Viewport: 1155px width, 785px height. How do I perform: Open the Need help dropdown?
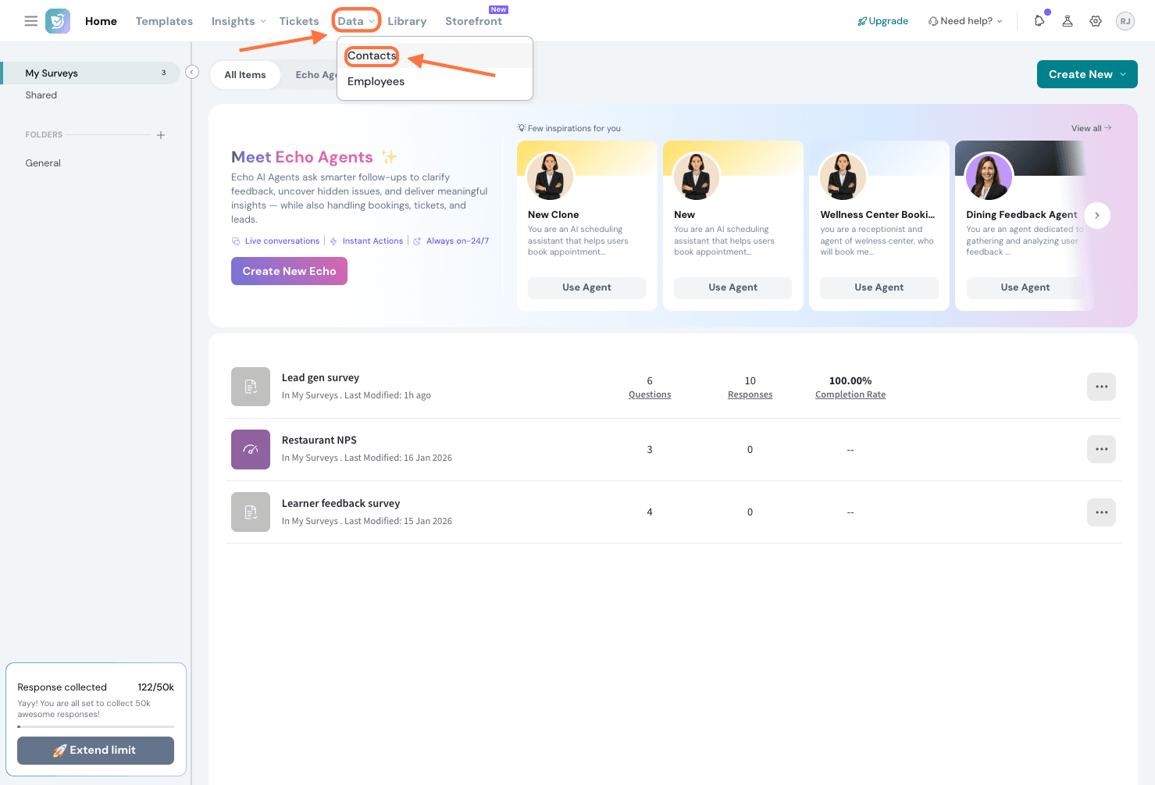[965, 21]
